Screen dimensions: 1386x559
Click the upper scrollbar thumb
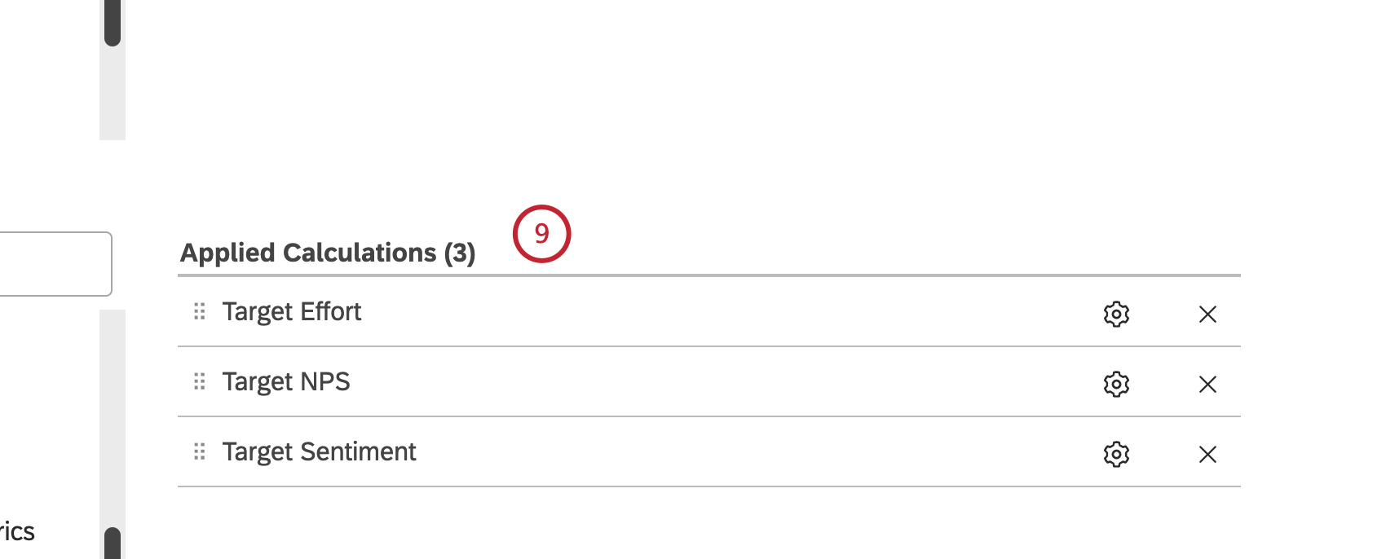point(113,23)
